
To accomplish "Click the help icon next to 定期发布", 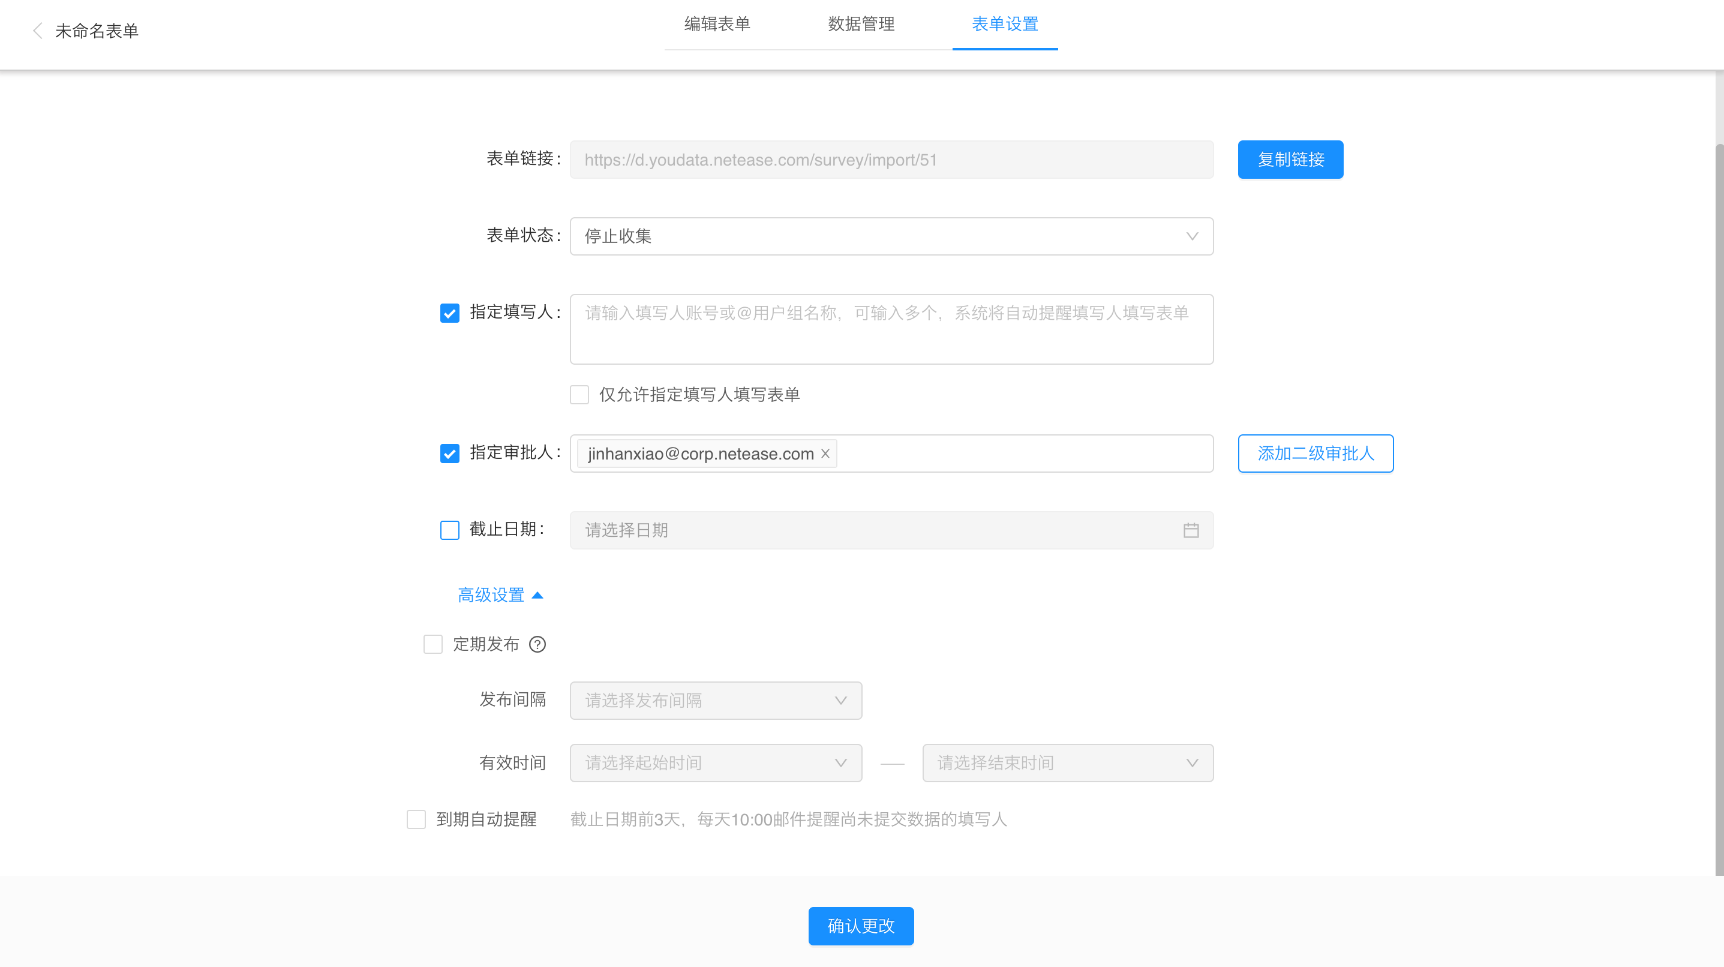I will [537, 644].
